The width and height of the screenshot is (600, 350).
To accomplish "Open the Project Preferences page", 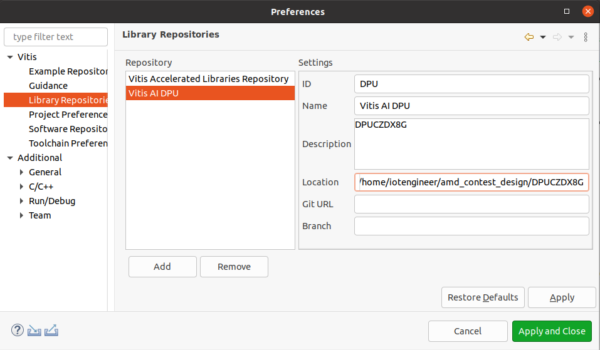I will click(x=68, y=115).
